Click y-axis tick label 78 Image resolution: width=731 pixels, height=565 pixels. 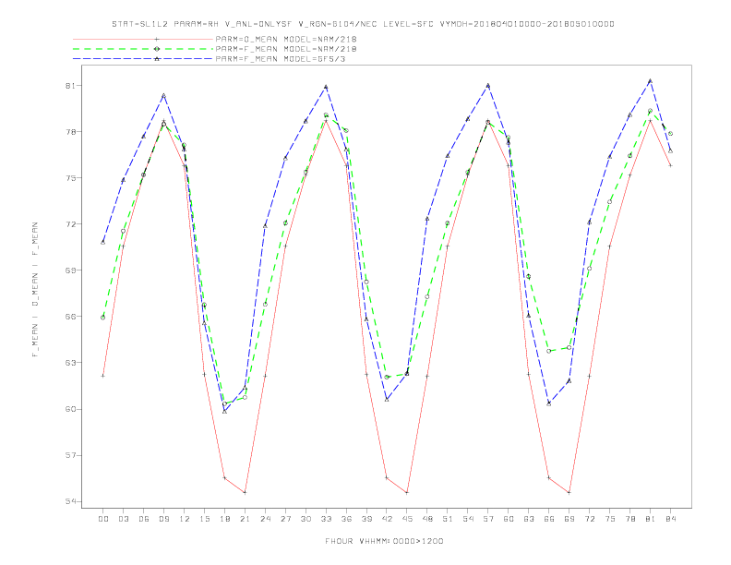(70, 132)
